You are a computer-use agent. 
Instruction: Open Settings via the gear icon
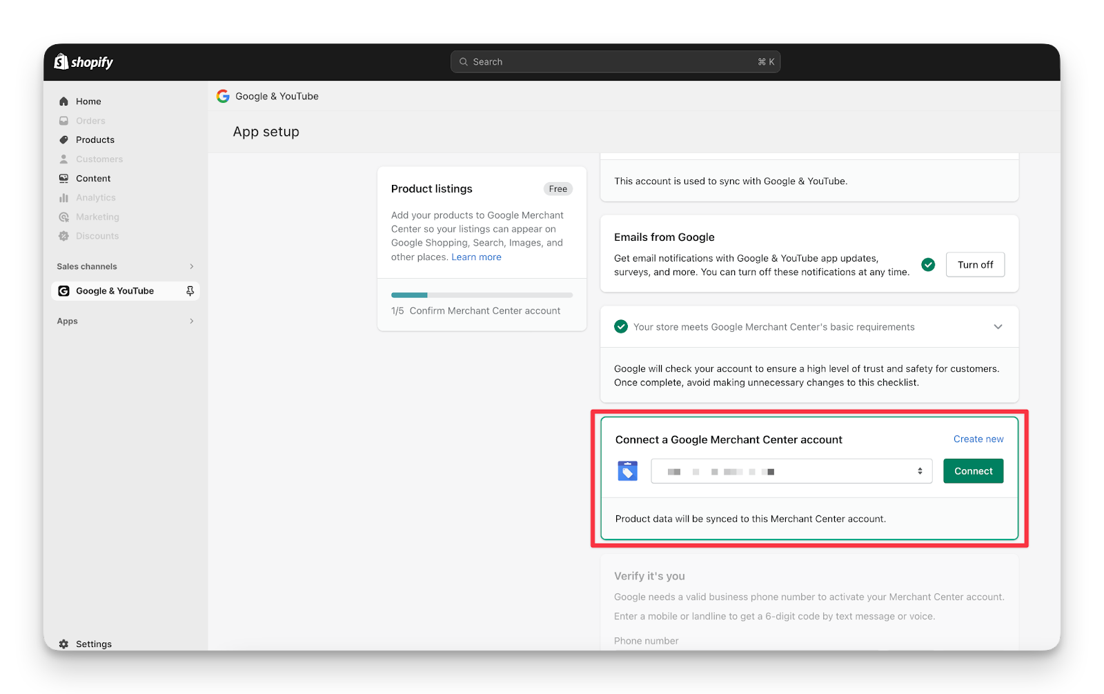63,644
